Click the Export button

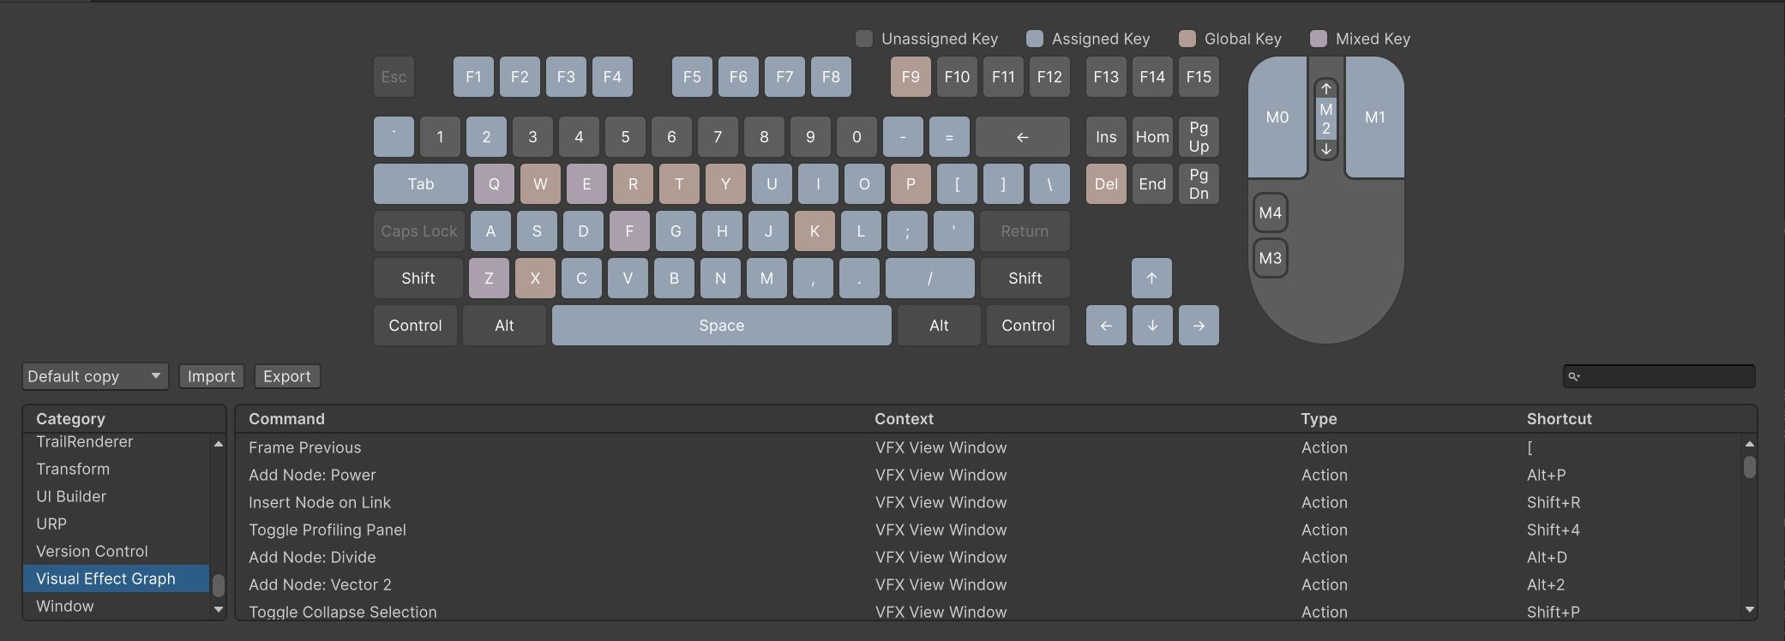pos(287,376)
